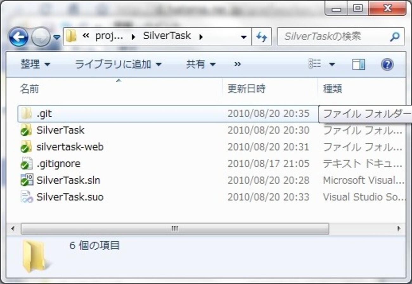Image resolution: width=412 pixels, height=284 pixels.
Task: Focus the SilverTask search box
Action: click(333, 37)
